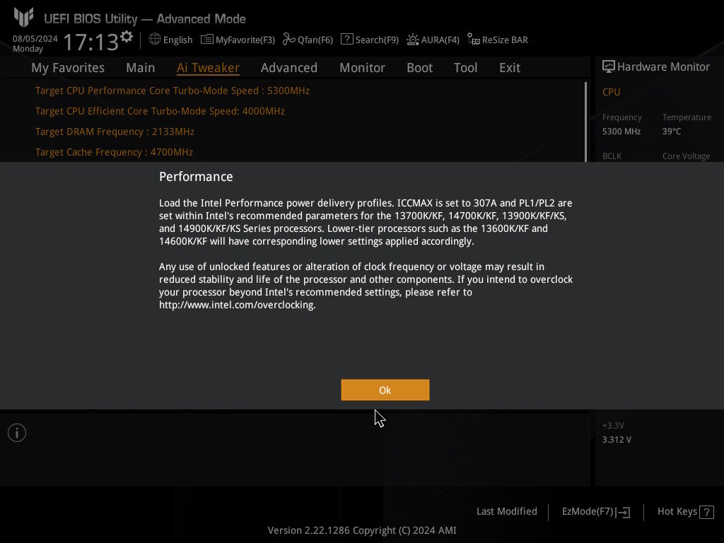Open the Boot tab
724x543 pixels.
tap(419, 68)
